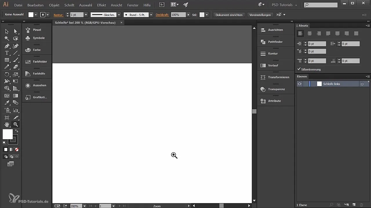Select the Mesh tool
Image resolution: width=371 pixels, height=208 pixels.
[x=7, y=96]
